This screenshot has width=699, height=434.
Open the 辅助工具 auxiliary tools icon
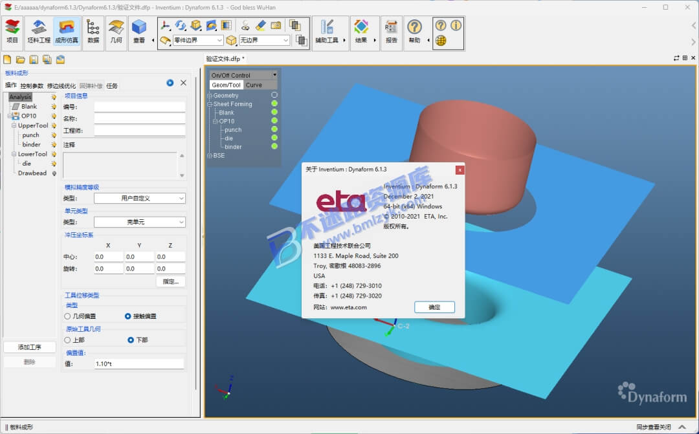click(x=327, y=32)
